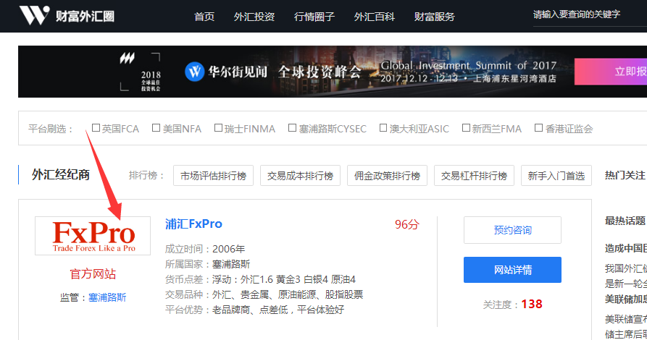The image size is (647, 340).
Task: Open the 浦汇FxPro broker title link
Action: 193,224
